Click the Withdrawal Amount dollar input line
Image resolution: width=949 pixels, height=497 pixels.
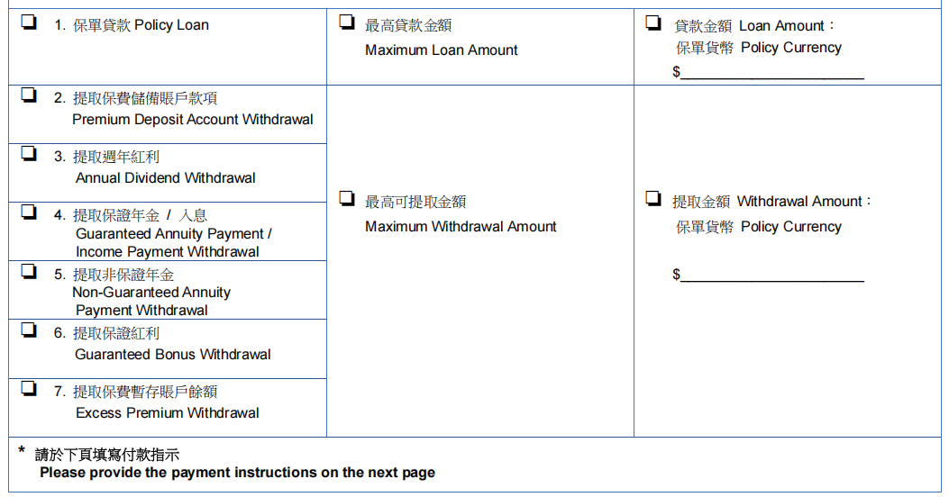coord(772,276)
